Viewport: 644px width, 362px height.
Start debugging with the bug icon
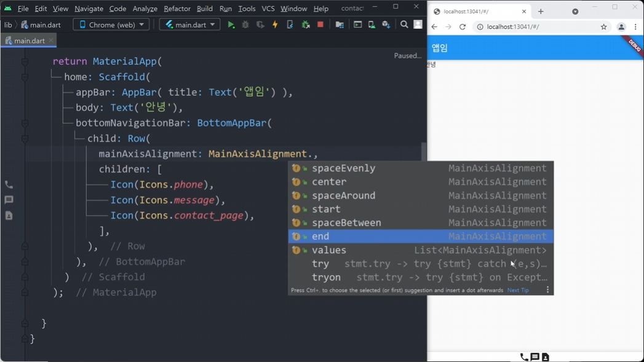245,25
